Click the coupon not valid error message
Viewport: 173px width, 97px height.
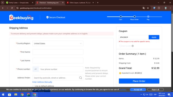[x=134, y=41]
